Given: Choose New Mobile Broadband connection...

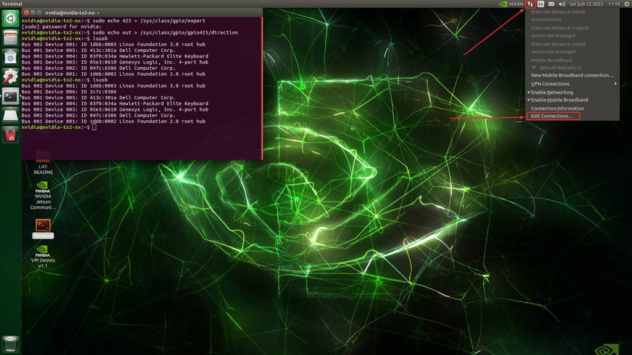Looking at the screenshot, I should tap(572, 75).
